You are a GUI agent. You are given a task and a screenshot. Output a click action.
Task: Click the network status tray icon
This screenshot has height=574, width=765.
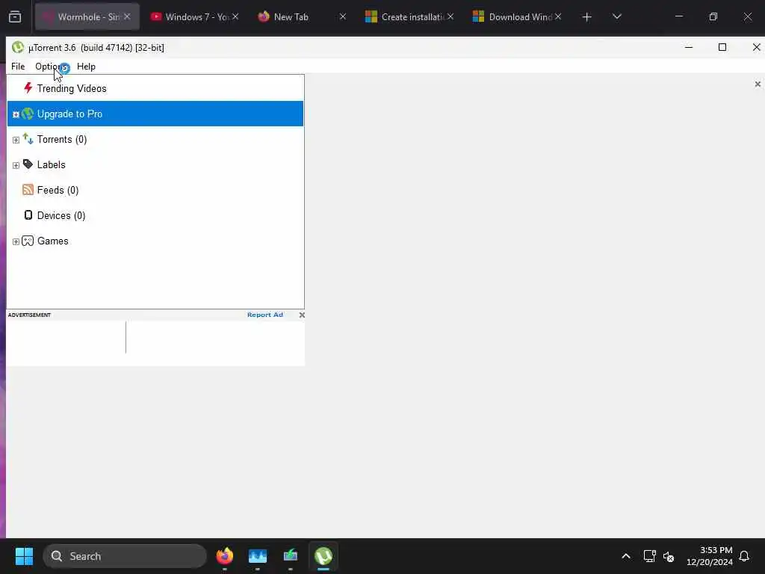649,556
